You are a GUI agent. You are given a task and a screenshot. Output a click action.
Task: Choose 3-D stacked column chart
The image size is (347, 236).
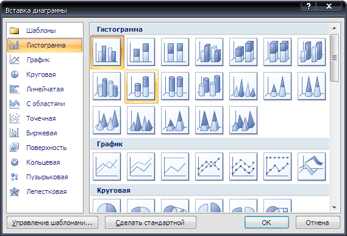pos(243,52)
